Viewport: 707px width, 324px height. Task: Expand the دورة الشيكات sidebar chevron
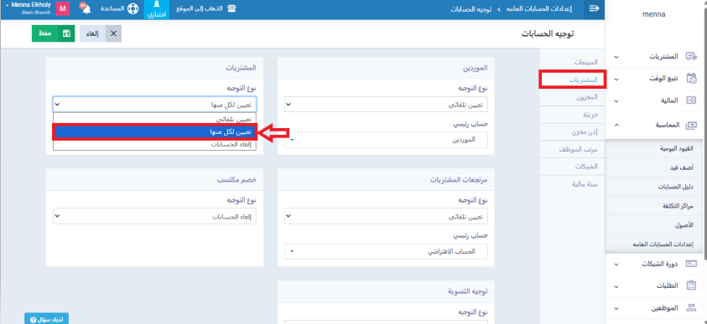pyautogui.click(x=616, y=265)
